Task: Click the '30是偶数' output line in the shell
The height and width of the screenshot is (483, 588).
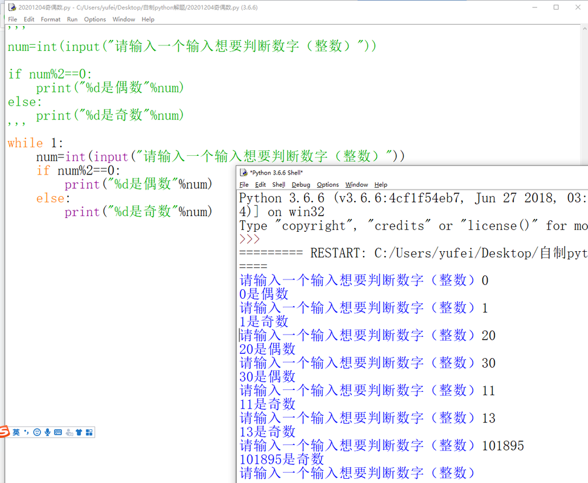Action: [x=267, y=377]
